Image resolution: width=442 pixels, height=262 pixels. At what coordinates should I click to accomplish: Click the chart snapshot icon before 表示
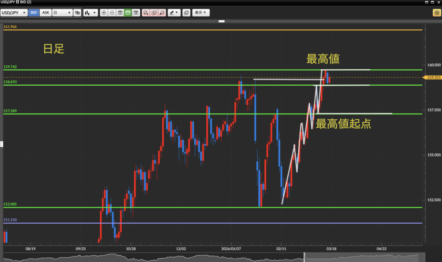tap(186, 13)
